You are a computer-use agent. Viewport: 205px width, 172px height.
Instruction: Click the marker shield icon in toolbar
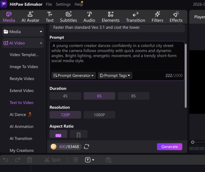(76, 160)
